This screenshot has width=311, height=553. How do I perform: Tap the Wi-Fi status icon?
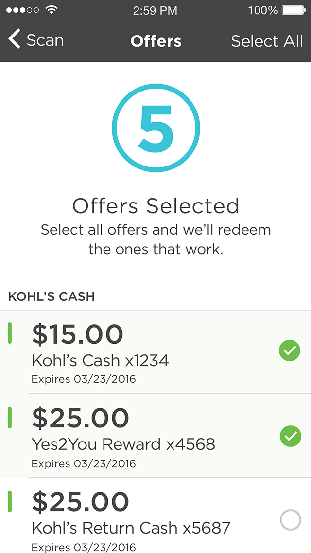[x=52, y=10]
